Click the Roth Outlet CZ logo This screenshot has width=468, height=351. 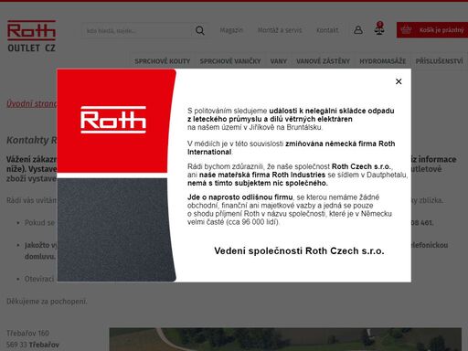(x=31, y=36)
